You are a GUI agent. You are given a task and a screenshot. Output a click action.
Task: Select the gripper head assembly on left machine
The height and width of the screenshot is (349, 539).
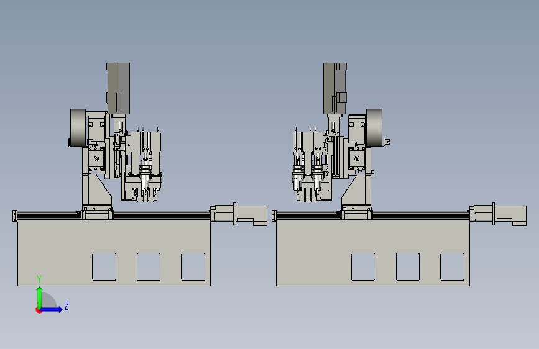point(144,165)
